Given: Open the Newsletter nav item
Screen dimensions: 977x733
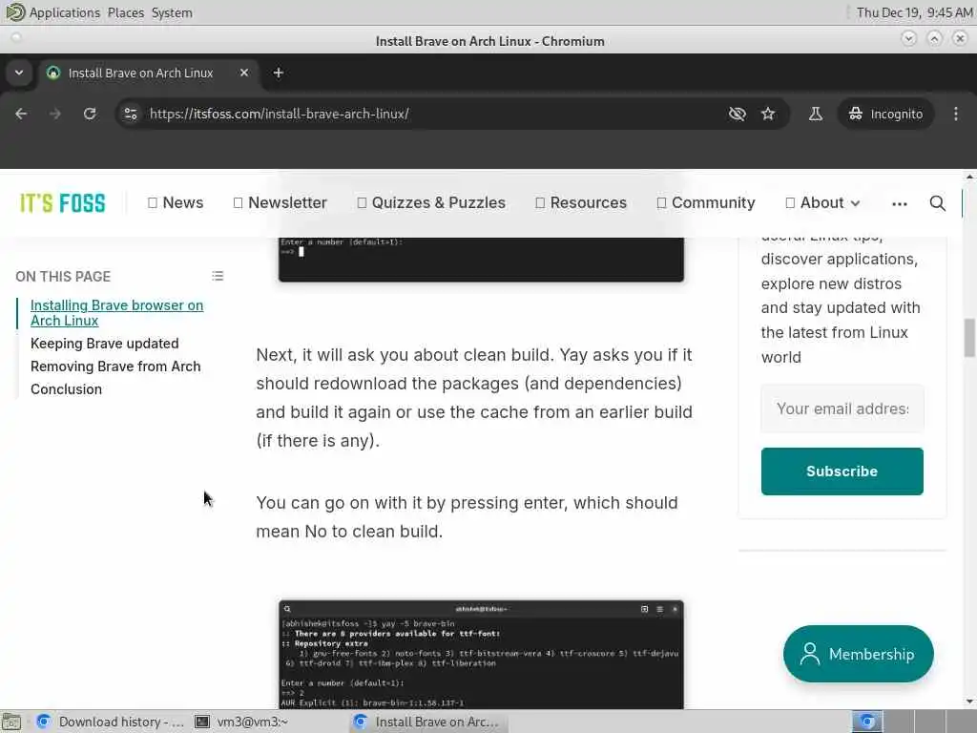Looking at the screenshot, I should point(281,202).
